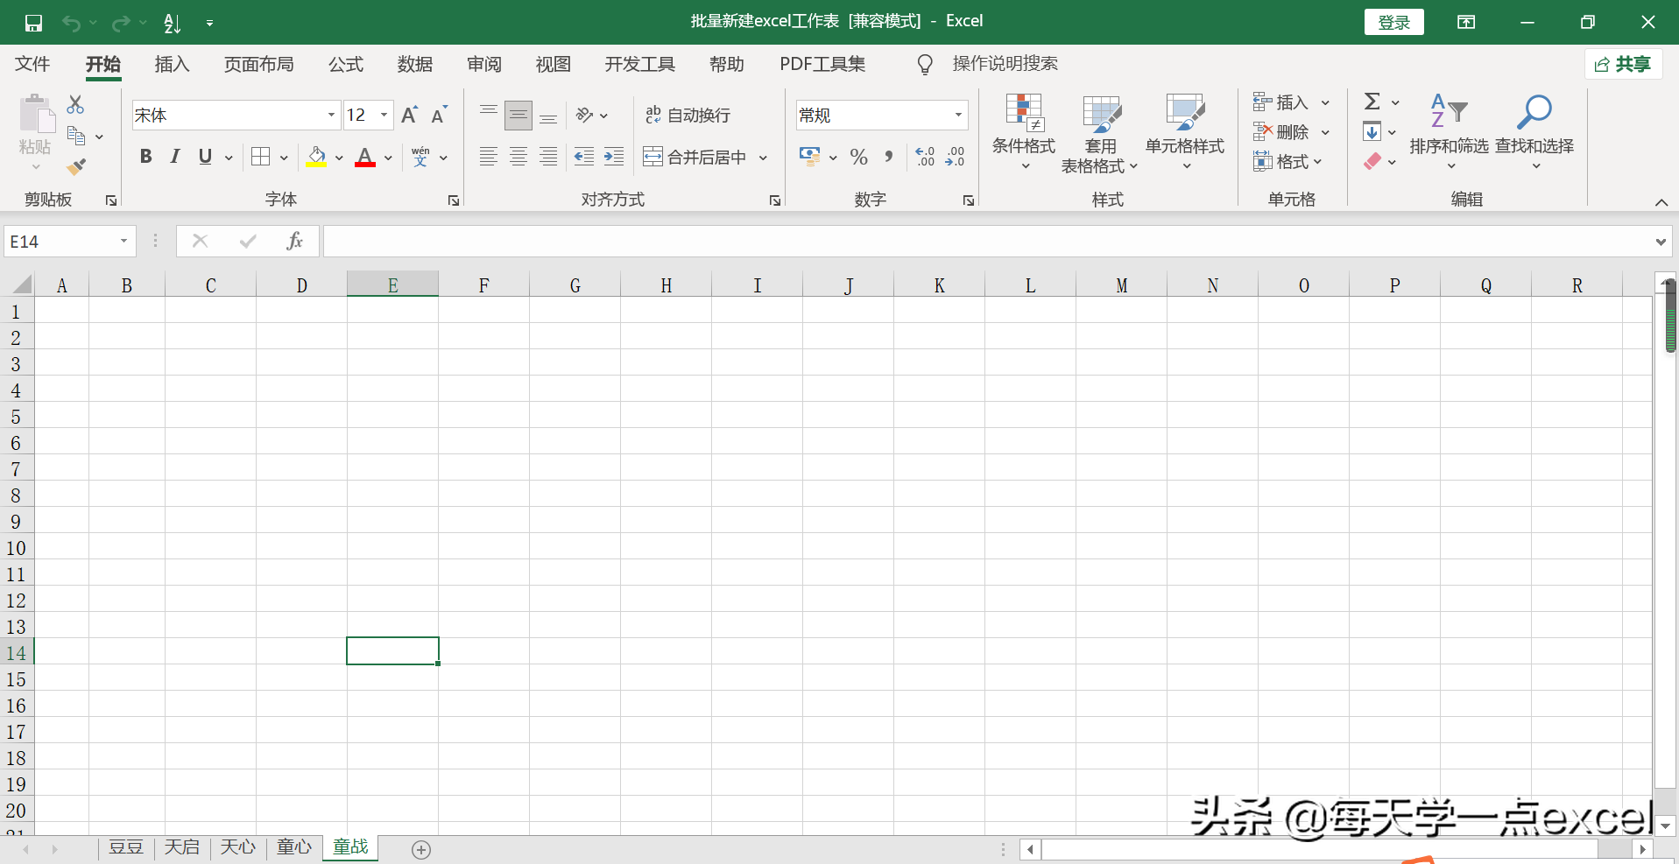Viewport: 1679px width, 864px height.
Task: Click the Paste clipboard icon
Action: coord(35,115)
